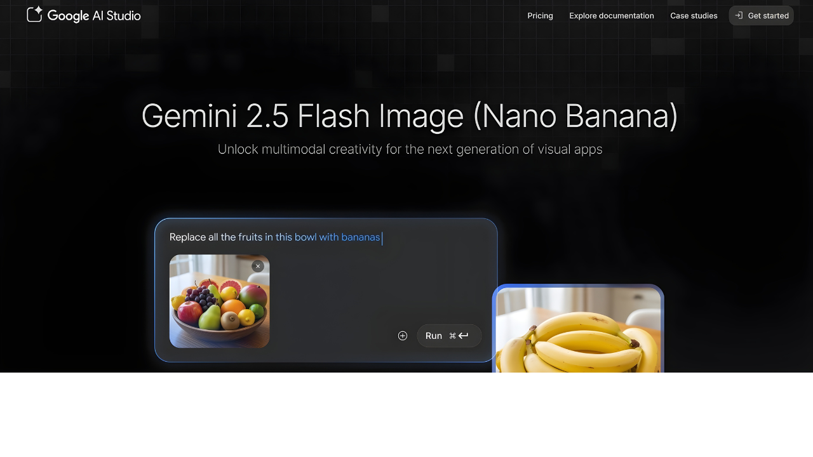The image size is (813, 457).
Task: Click the Unlock multimodal creativity subtitle
Action: [x=410, y=149]
